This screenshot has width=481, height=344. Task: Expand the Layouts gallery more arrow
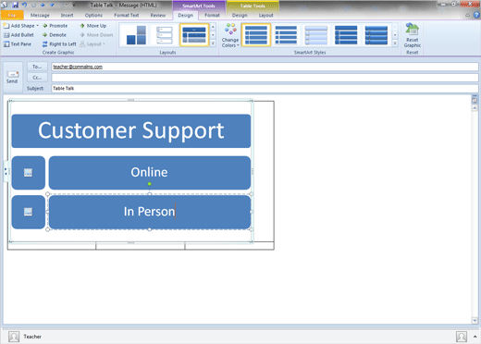[213, 43]
